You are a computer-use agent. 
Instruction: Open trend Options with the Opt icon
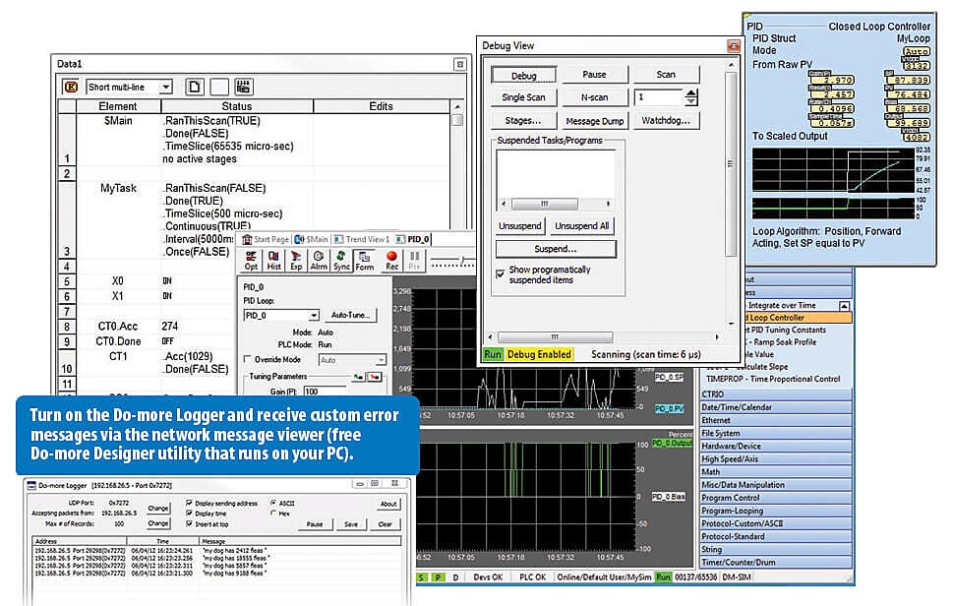pyautogui.click(x=251, y=261)
